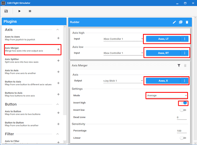Add the Axis to Button plugin
The image size is (197, 145).
[x=58, y=113]
